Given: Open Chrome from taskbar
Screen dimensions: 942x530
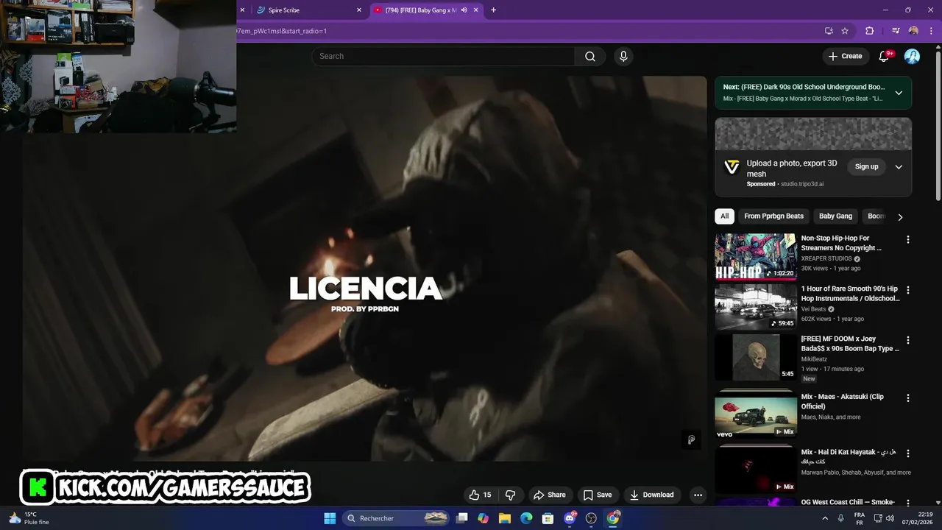Looking at the screenshot, I should click(613, 518).
